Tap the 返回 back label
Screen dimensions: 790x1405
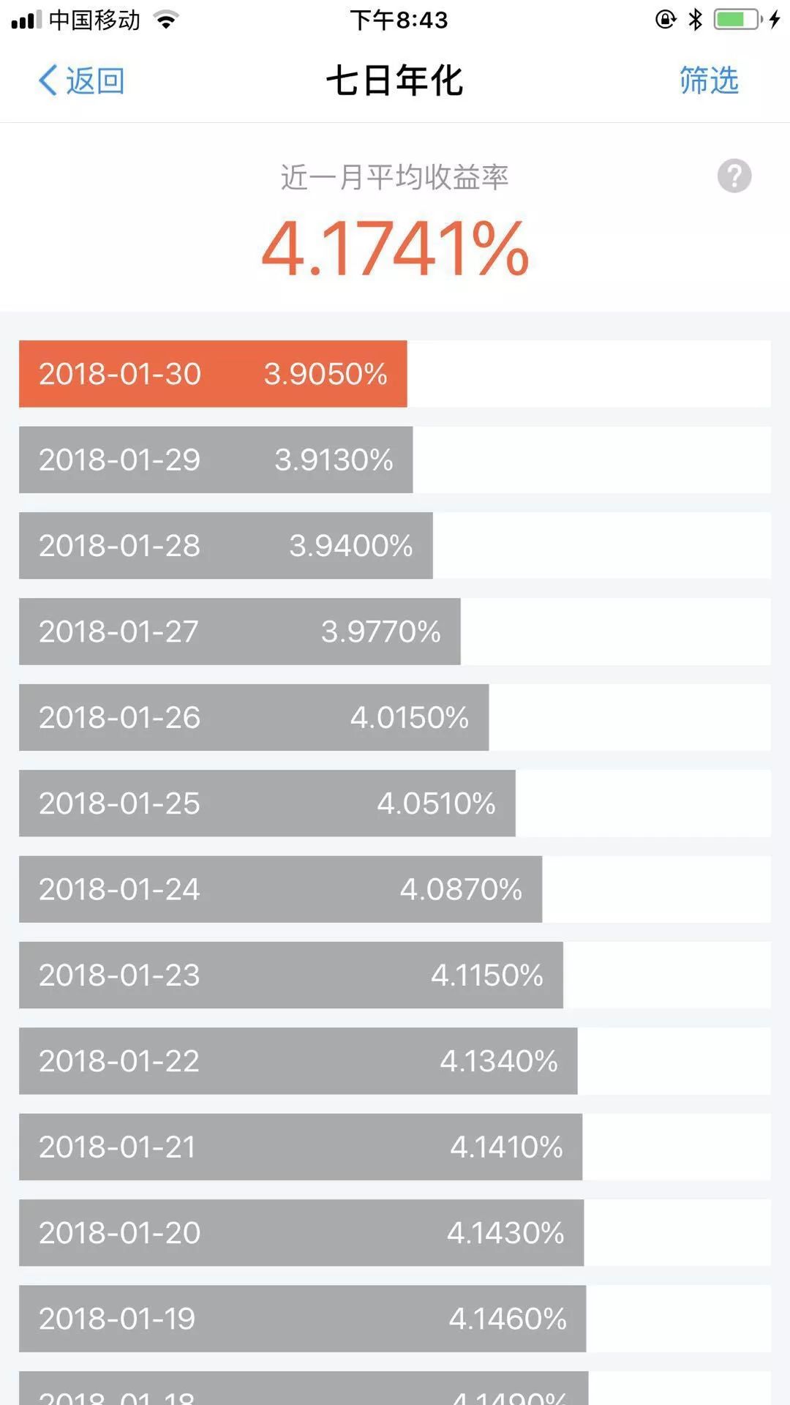click(95, 80)
